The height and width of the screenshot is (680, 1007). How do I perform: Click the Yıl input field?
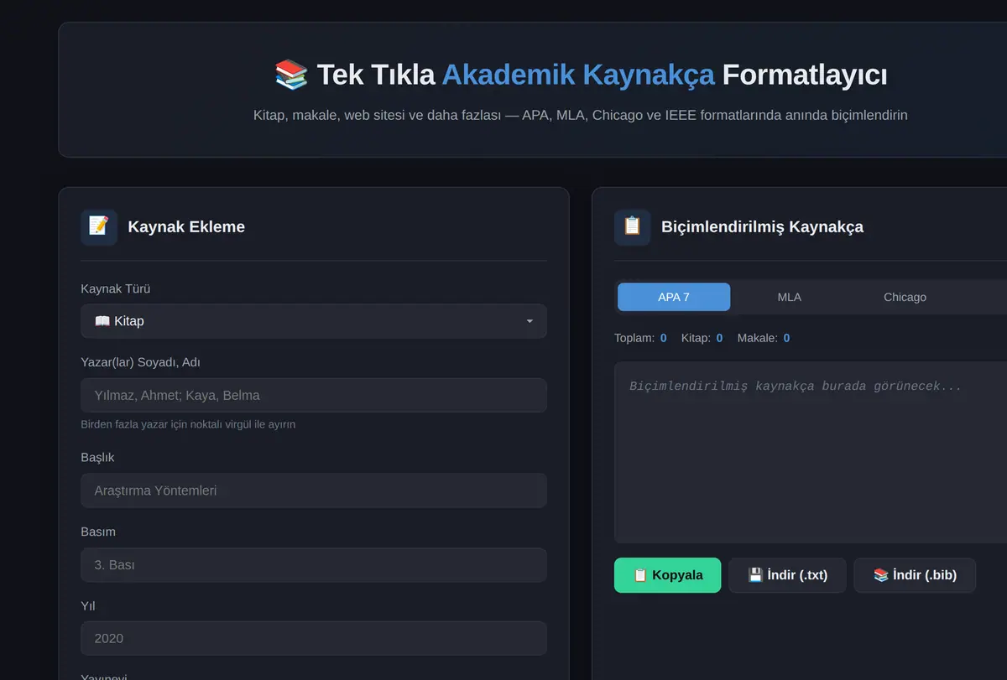(x=314, y=638)
